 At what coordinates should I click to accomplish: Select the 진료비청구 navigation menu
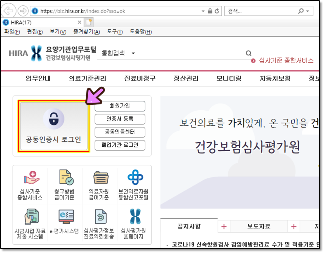pos(140,79)
